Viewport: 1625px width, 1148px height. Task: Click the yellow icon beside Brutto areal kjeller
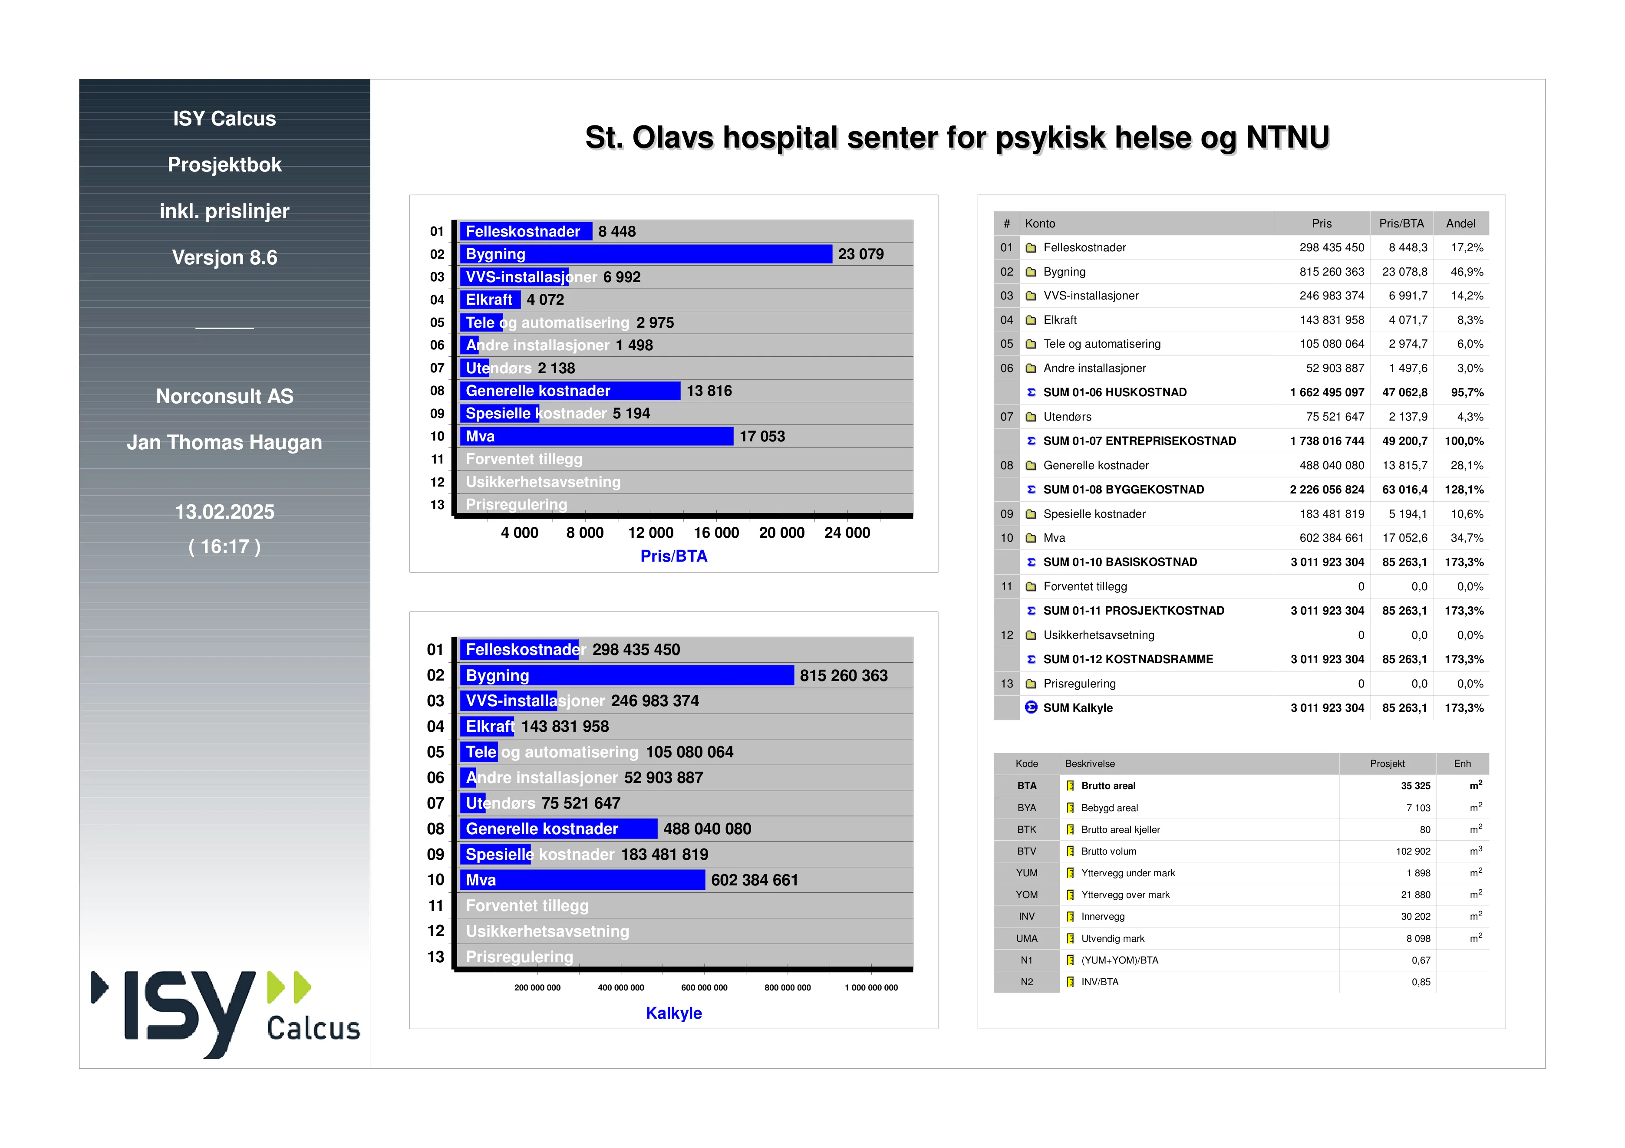click(1070, 829)
